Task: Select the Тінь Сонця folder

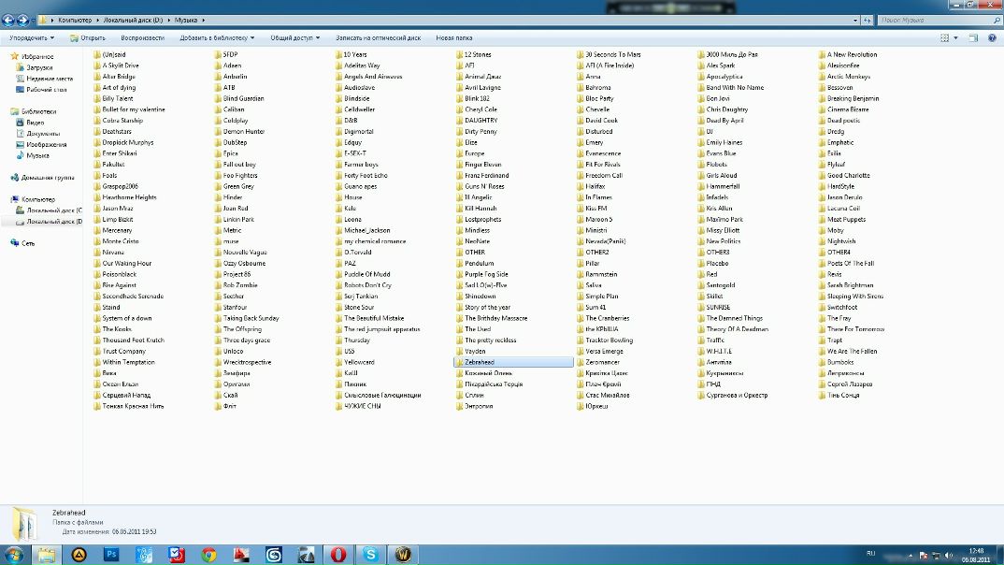Action: 839,396
